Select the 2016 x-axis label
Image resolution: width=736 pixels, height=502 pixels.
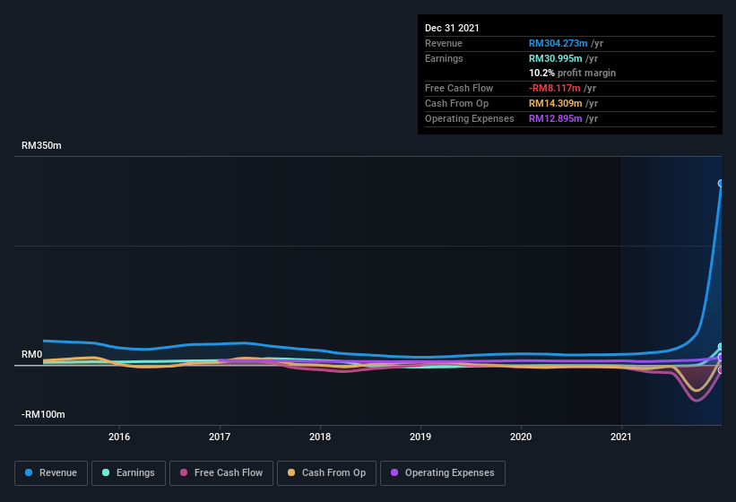click(x=119, y=437)
